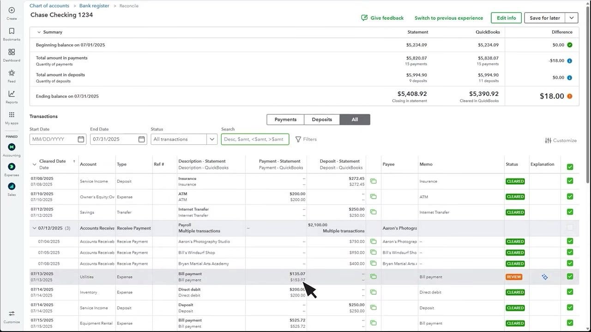The image size is (591, 332).
Task: Click Switch to previous experience
Action: 449,18
